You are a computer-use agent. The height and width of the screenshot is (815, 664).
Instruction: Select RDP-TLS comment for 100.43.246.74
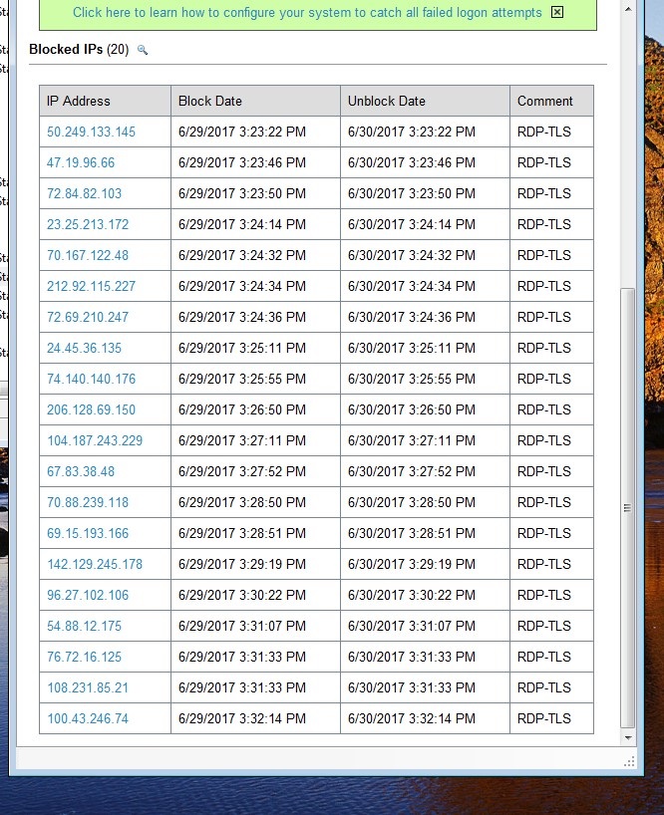pos(544,718)
